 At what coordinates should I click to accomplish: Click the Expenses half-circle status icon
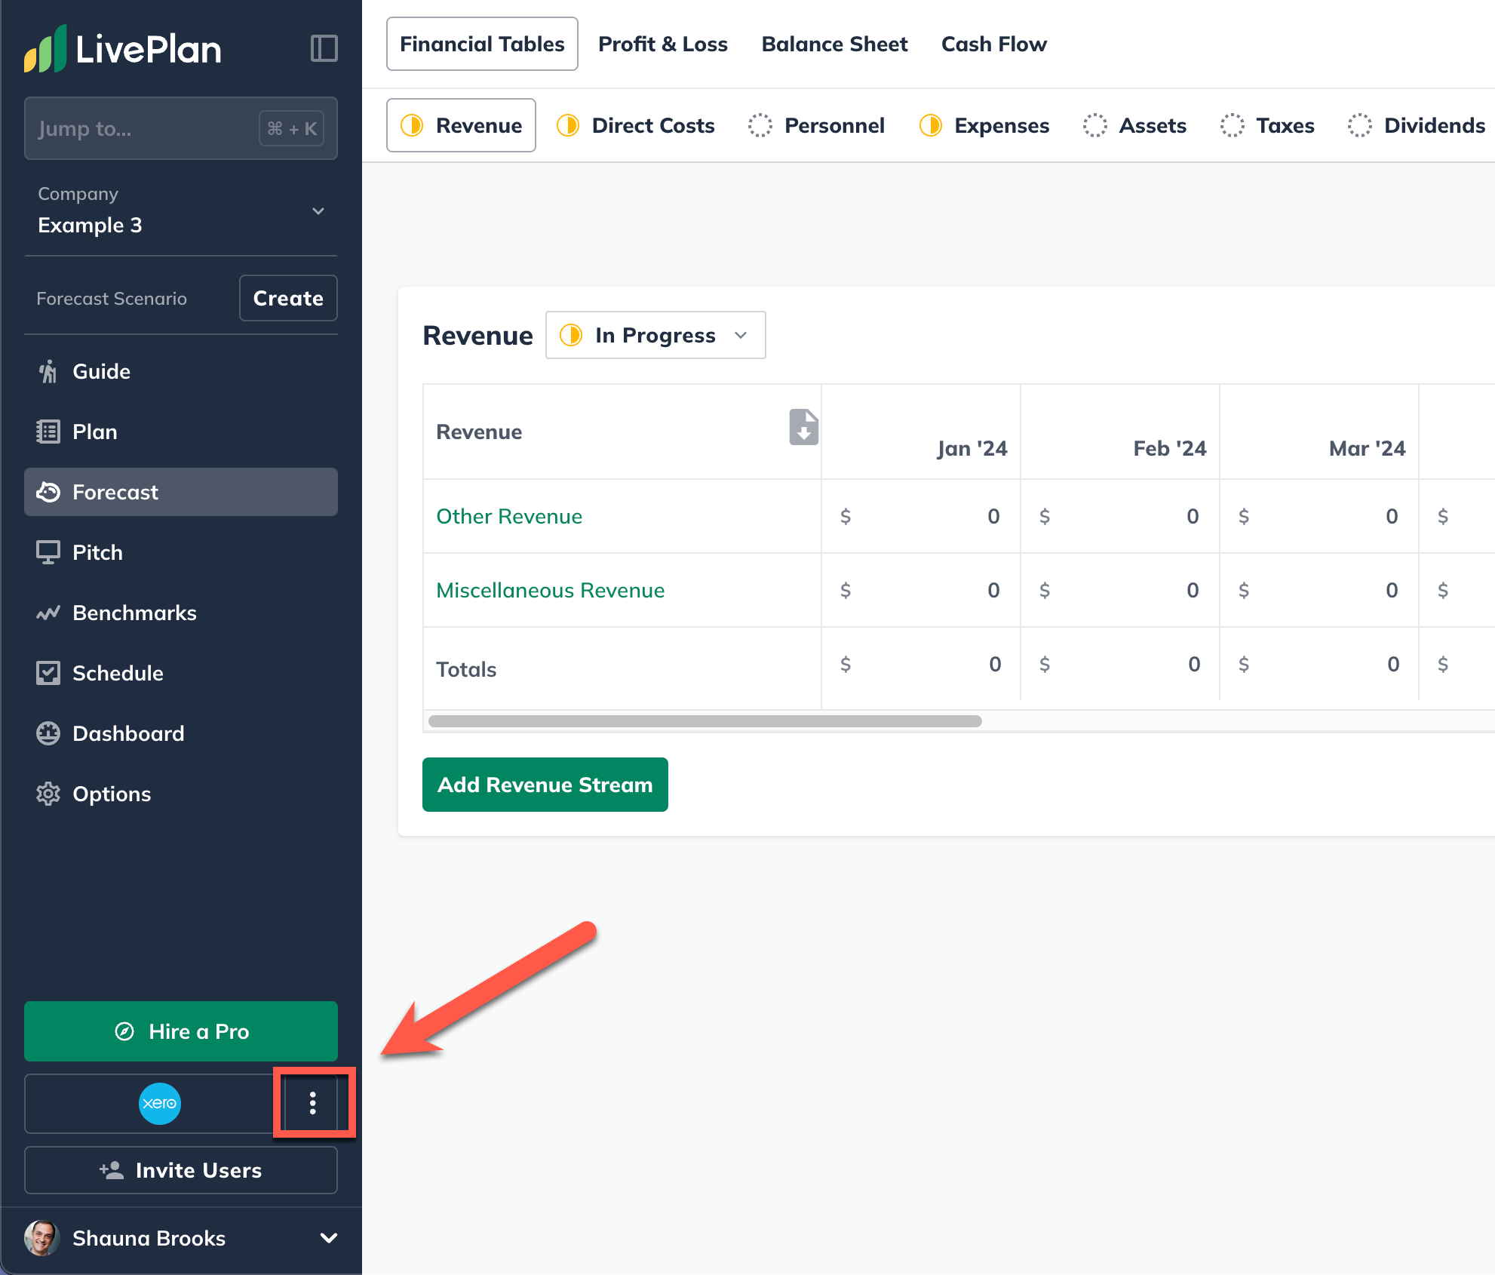click(931, 125)
